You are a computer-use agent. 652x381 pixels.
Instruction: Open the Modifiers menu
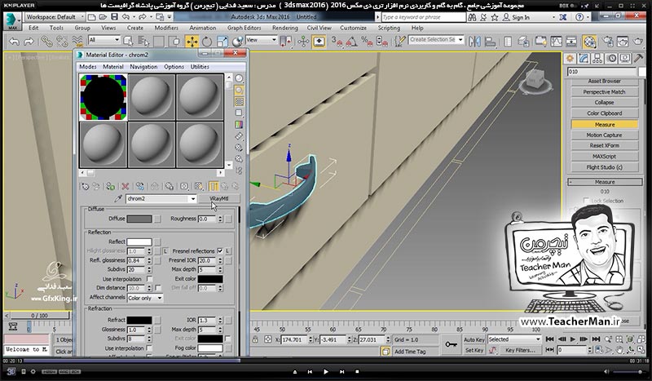[x=166, y=28]
